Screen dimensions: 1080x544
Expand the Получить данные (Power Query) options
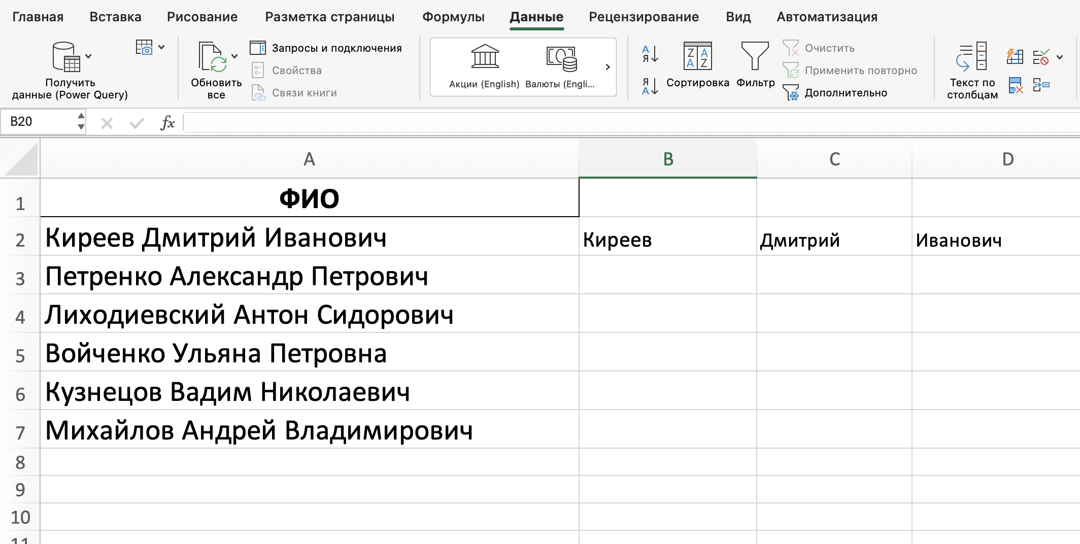(89, 56)
